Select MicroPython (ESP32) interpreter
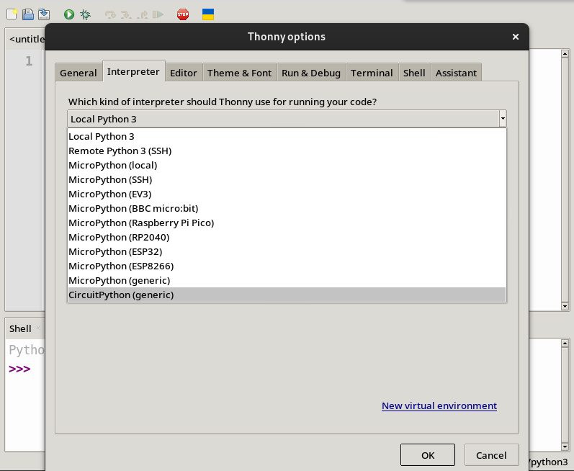 287,251
